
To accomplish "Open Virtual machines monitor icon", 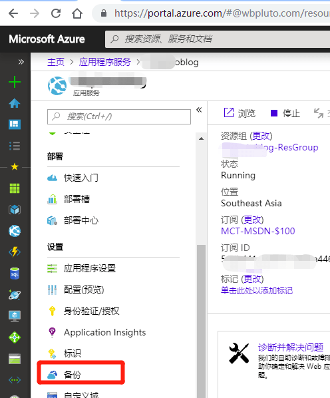I will (15, 316).
